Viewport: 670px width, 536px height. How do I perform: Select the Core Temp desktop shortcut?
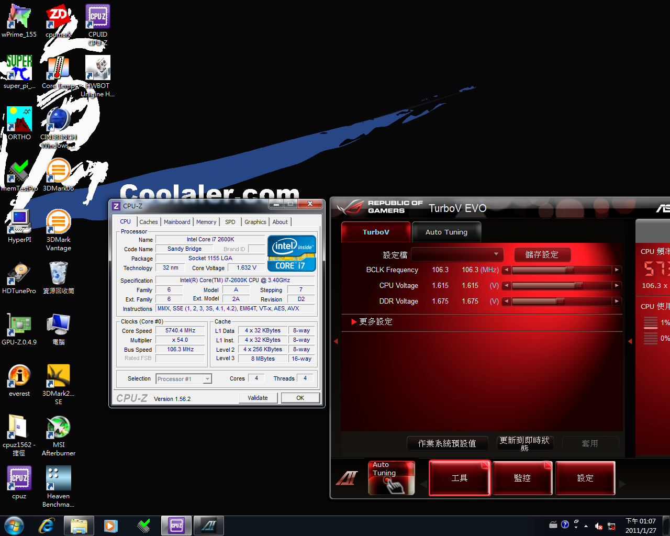(x=59, y=72)
